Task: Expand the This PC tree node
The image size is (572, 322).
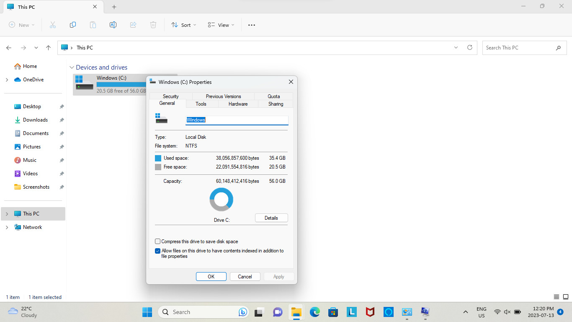Action: click(7, 214)
